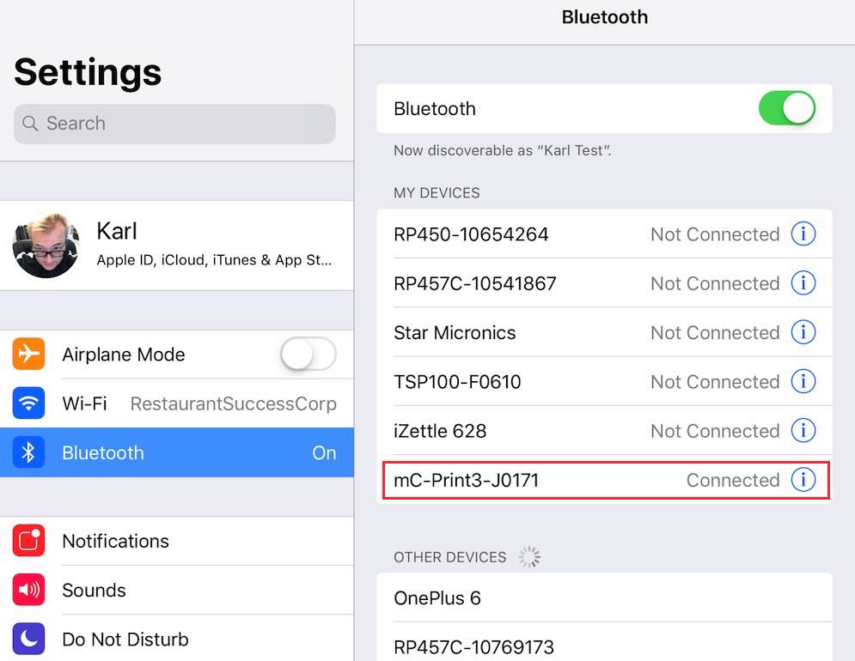Click the Do Not Disturb moon icon
Screen dimensions: 855x661
(x=28, y=639)
